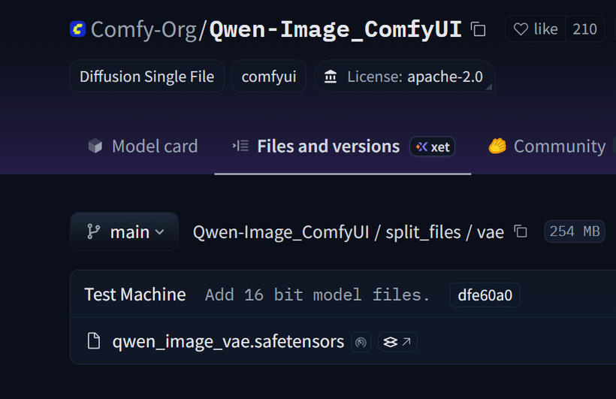Image resolution: width=616 pixels, height=399 pixels.
Task: Click the heart like button
Action: 535,29
